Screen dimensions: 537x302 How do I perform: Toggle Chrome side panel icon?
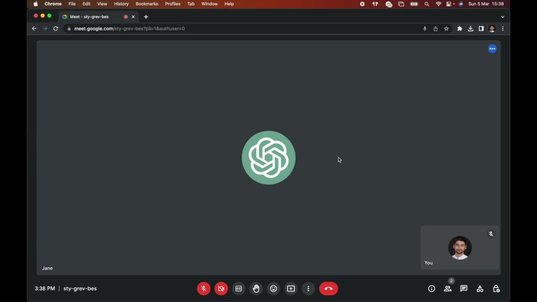pos(481,29)
